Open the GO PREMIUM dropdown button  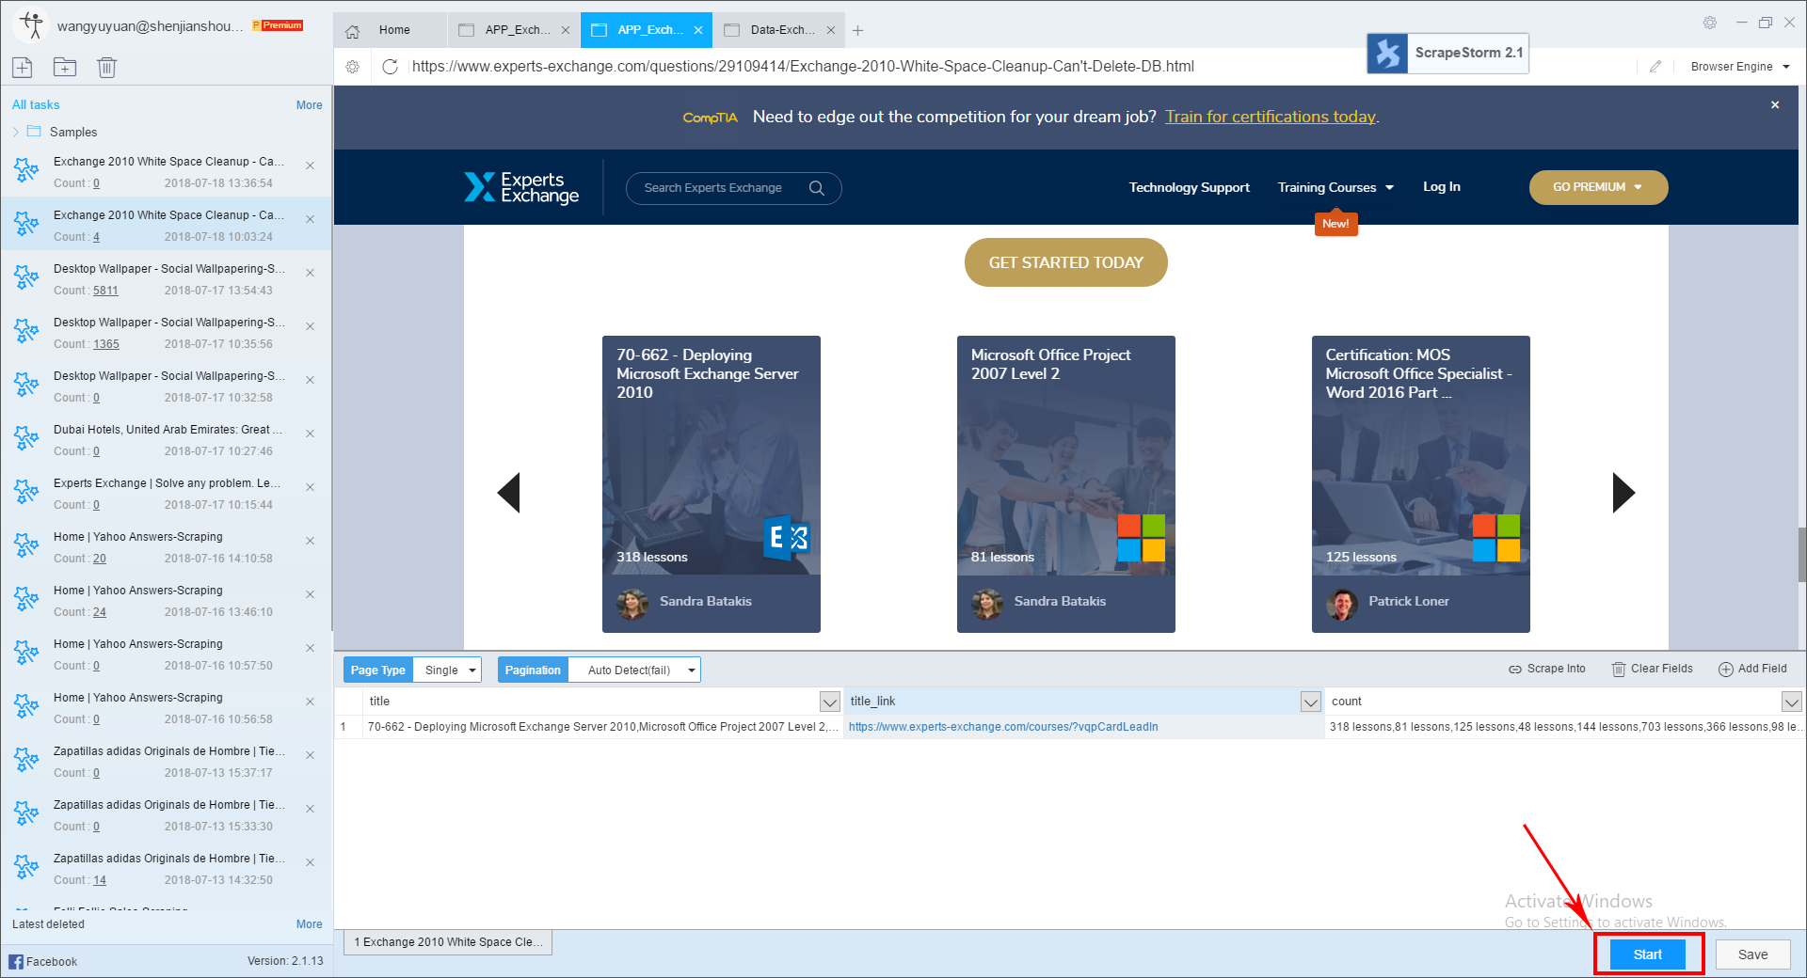(1598, 187)
